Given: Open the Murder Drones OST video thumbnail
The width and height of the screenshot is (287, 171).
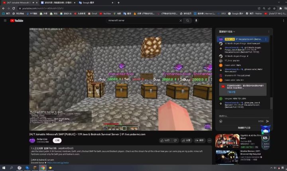Looking at the screenshot, I should 227,157.
